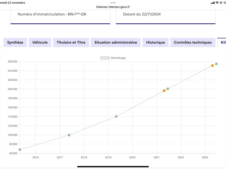Select the first green point near 68000 km
226x169 pixels.
tap(20, 150)
